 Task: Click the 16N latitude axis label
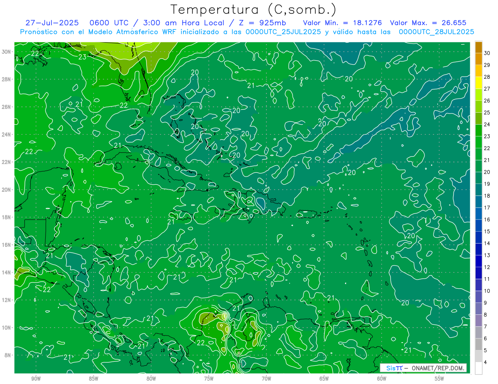pos(7,245)
